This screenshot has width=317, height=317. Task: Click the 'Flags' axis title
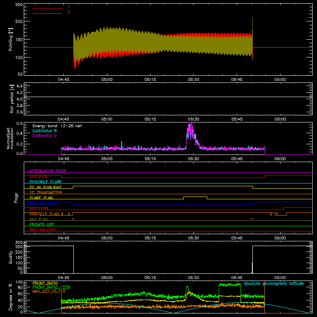coord(16,198)
